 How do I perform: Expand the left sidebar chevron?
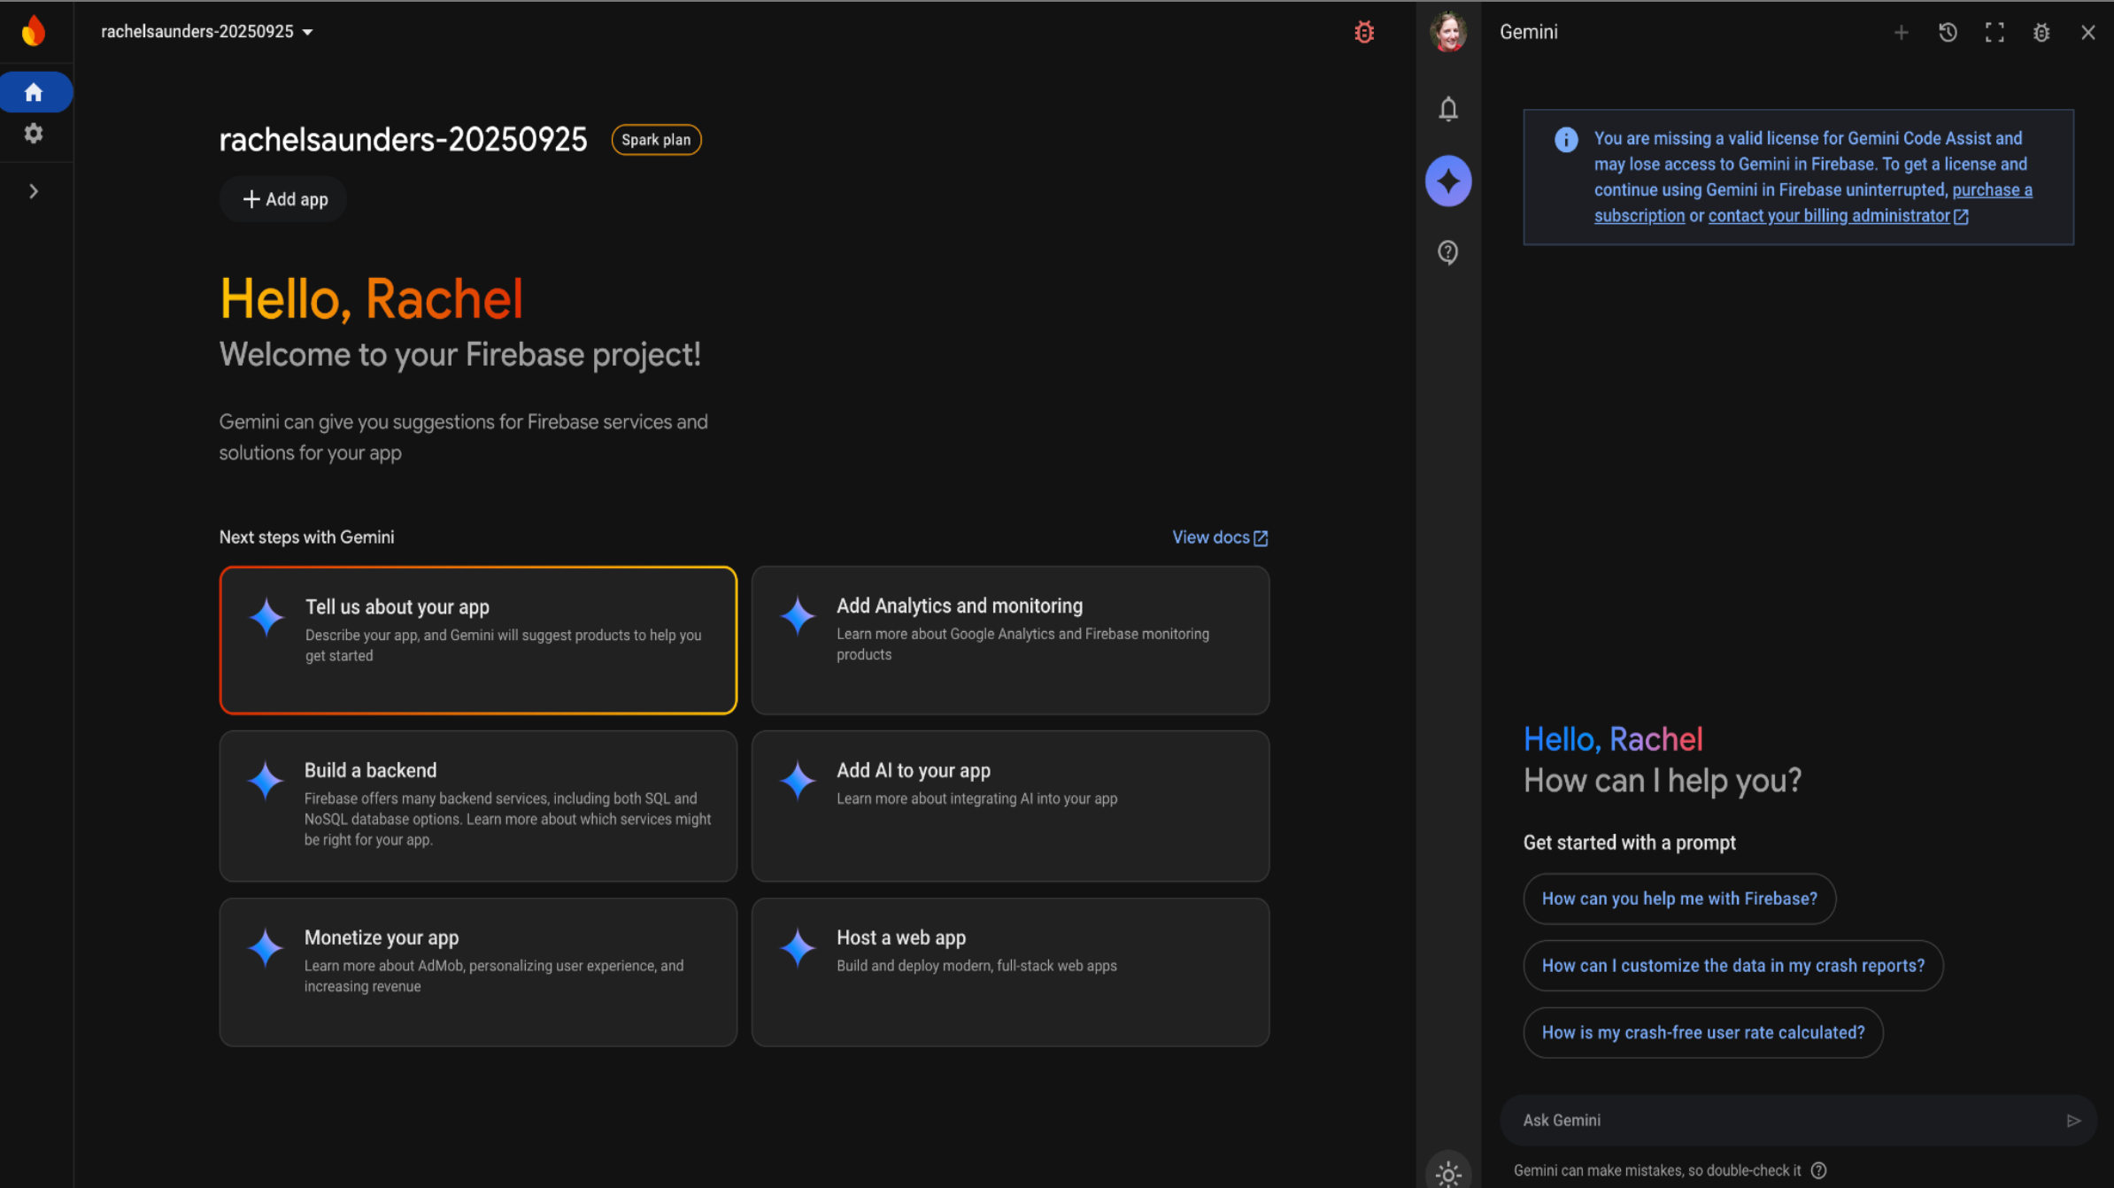click(34, 191)
